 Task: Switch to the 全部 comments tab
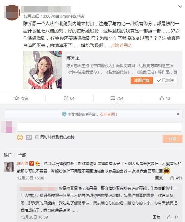click(x=22, y=155)
